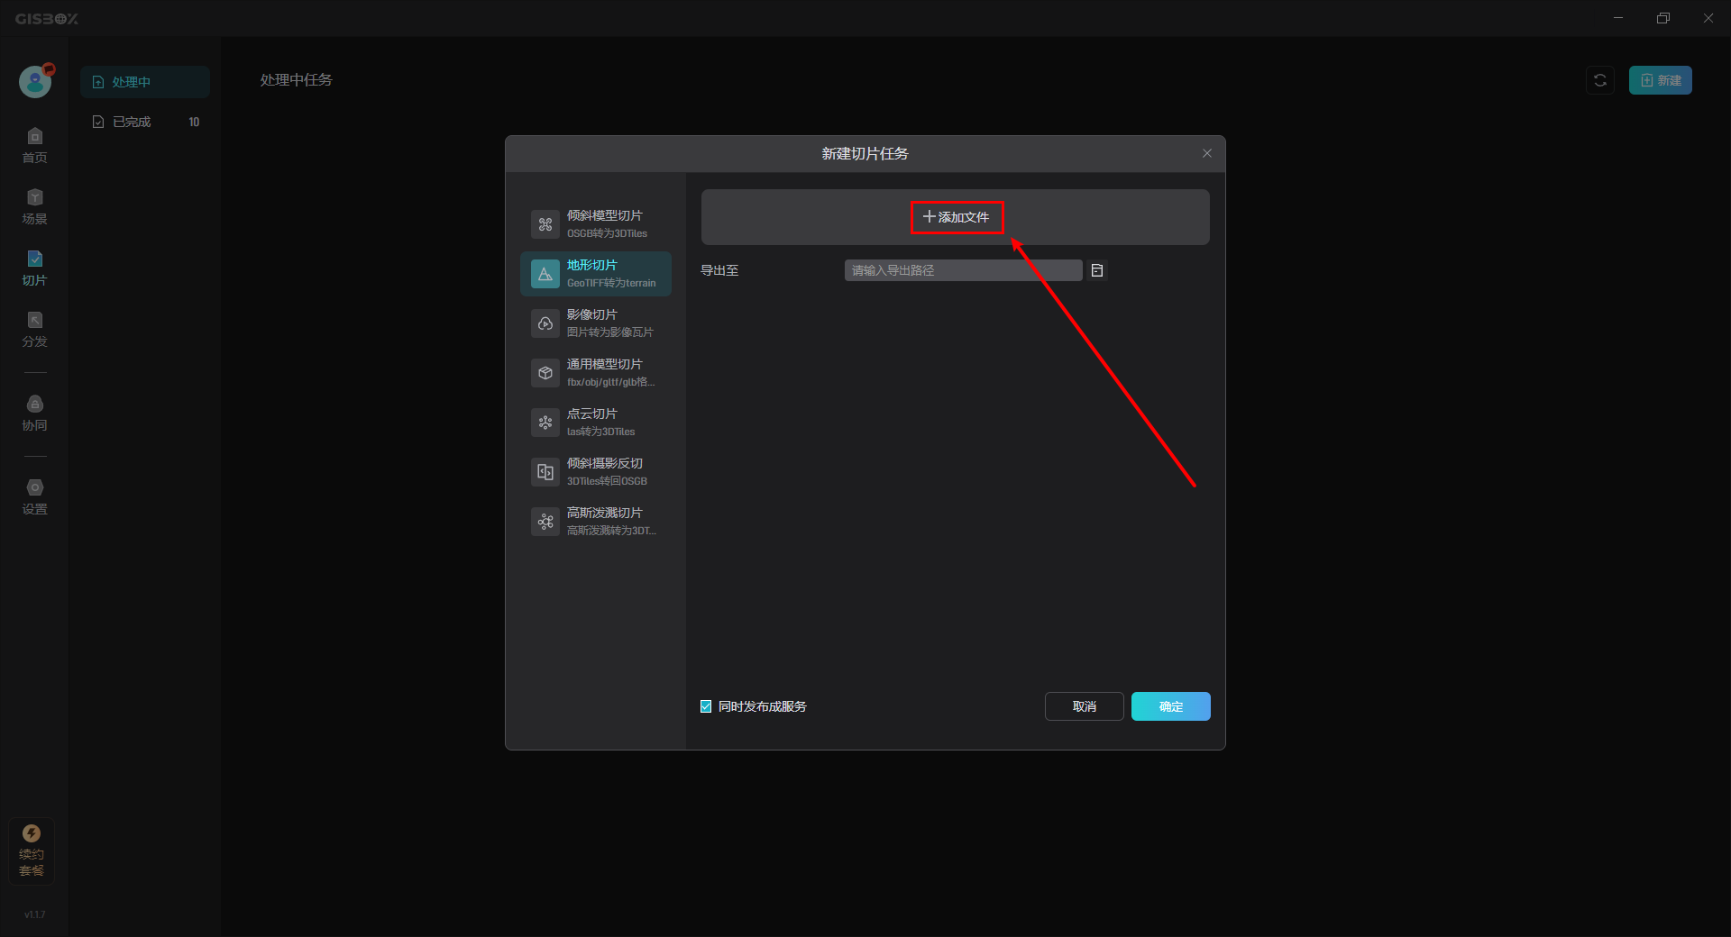Choose 点云切片 point cloud slicing
Image resolution: width=1731 pixels, height=937 pixels.
[596, 423]
